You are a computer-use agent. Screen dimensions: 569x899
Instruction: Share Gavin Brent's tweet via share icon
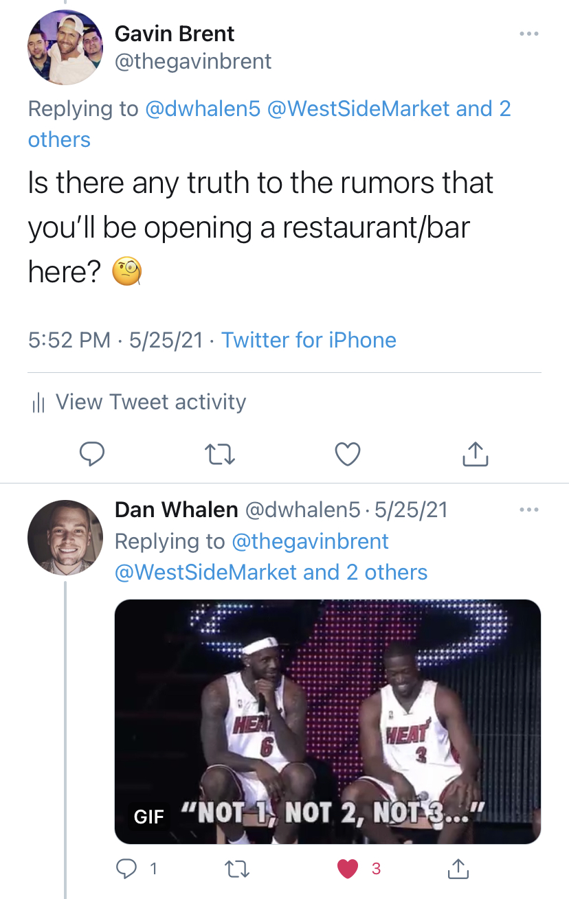tap(476, 453)
